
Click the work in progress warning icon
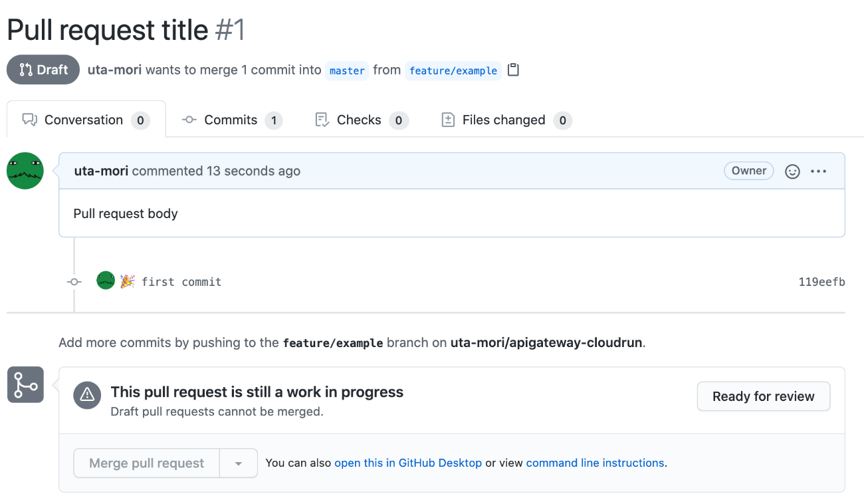[87, 394]
